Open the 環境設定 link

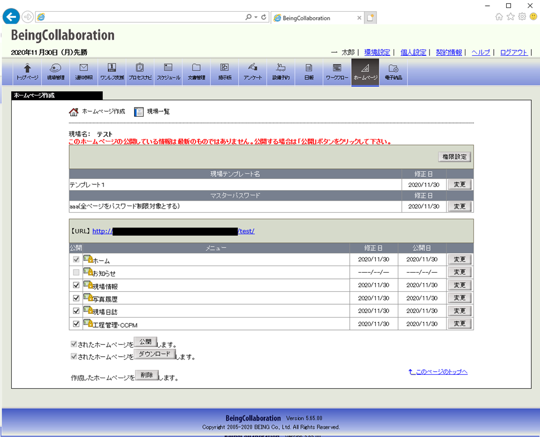click(377, 52)
